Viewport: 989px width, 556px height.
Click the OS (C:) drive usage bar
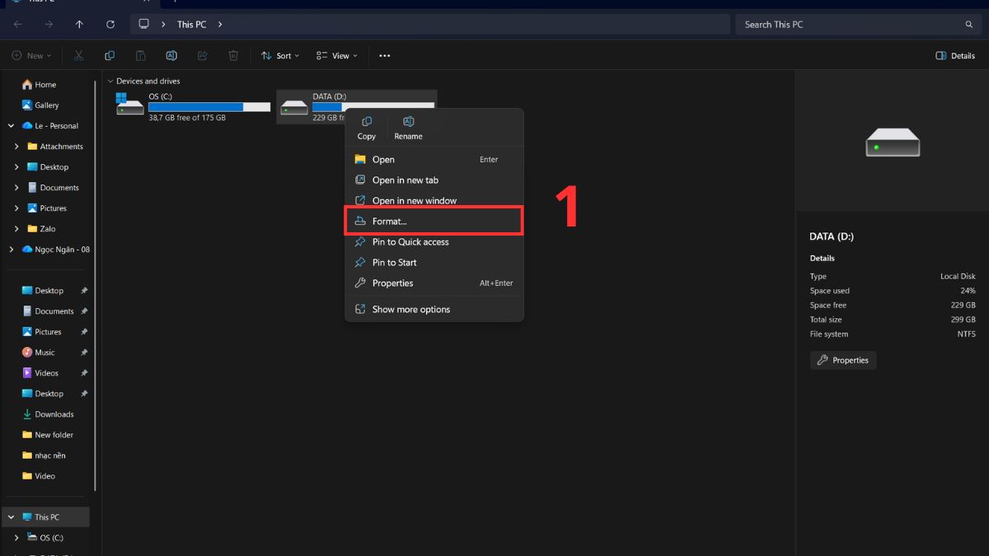tap(209, 105)
